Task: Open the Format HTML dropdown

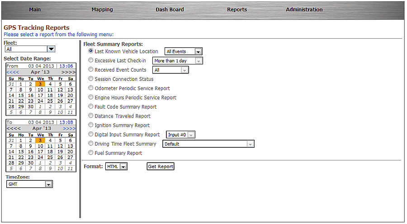Action: (116, 167)
